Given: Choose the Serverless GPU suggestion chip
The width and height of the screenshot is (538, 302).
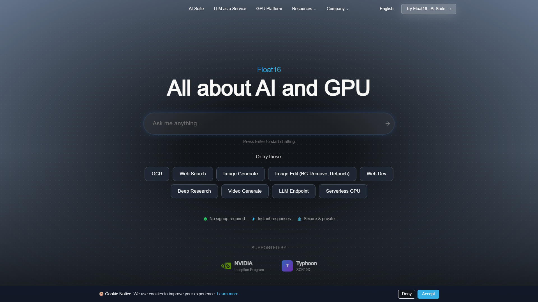Looking at the screenshot, I should pyautogui.click(x=343, y=191).
